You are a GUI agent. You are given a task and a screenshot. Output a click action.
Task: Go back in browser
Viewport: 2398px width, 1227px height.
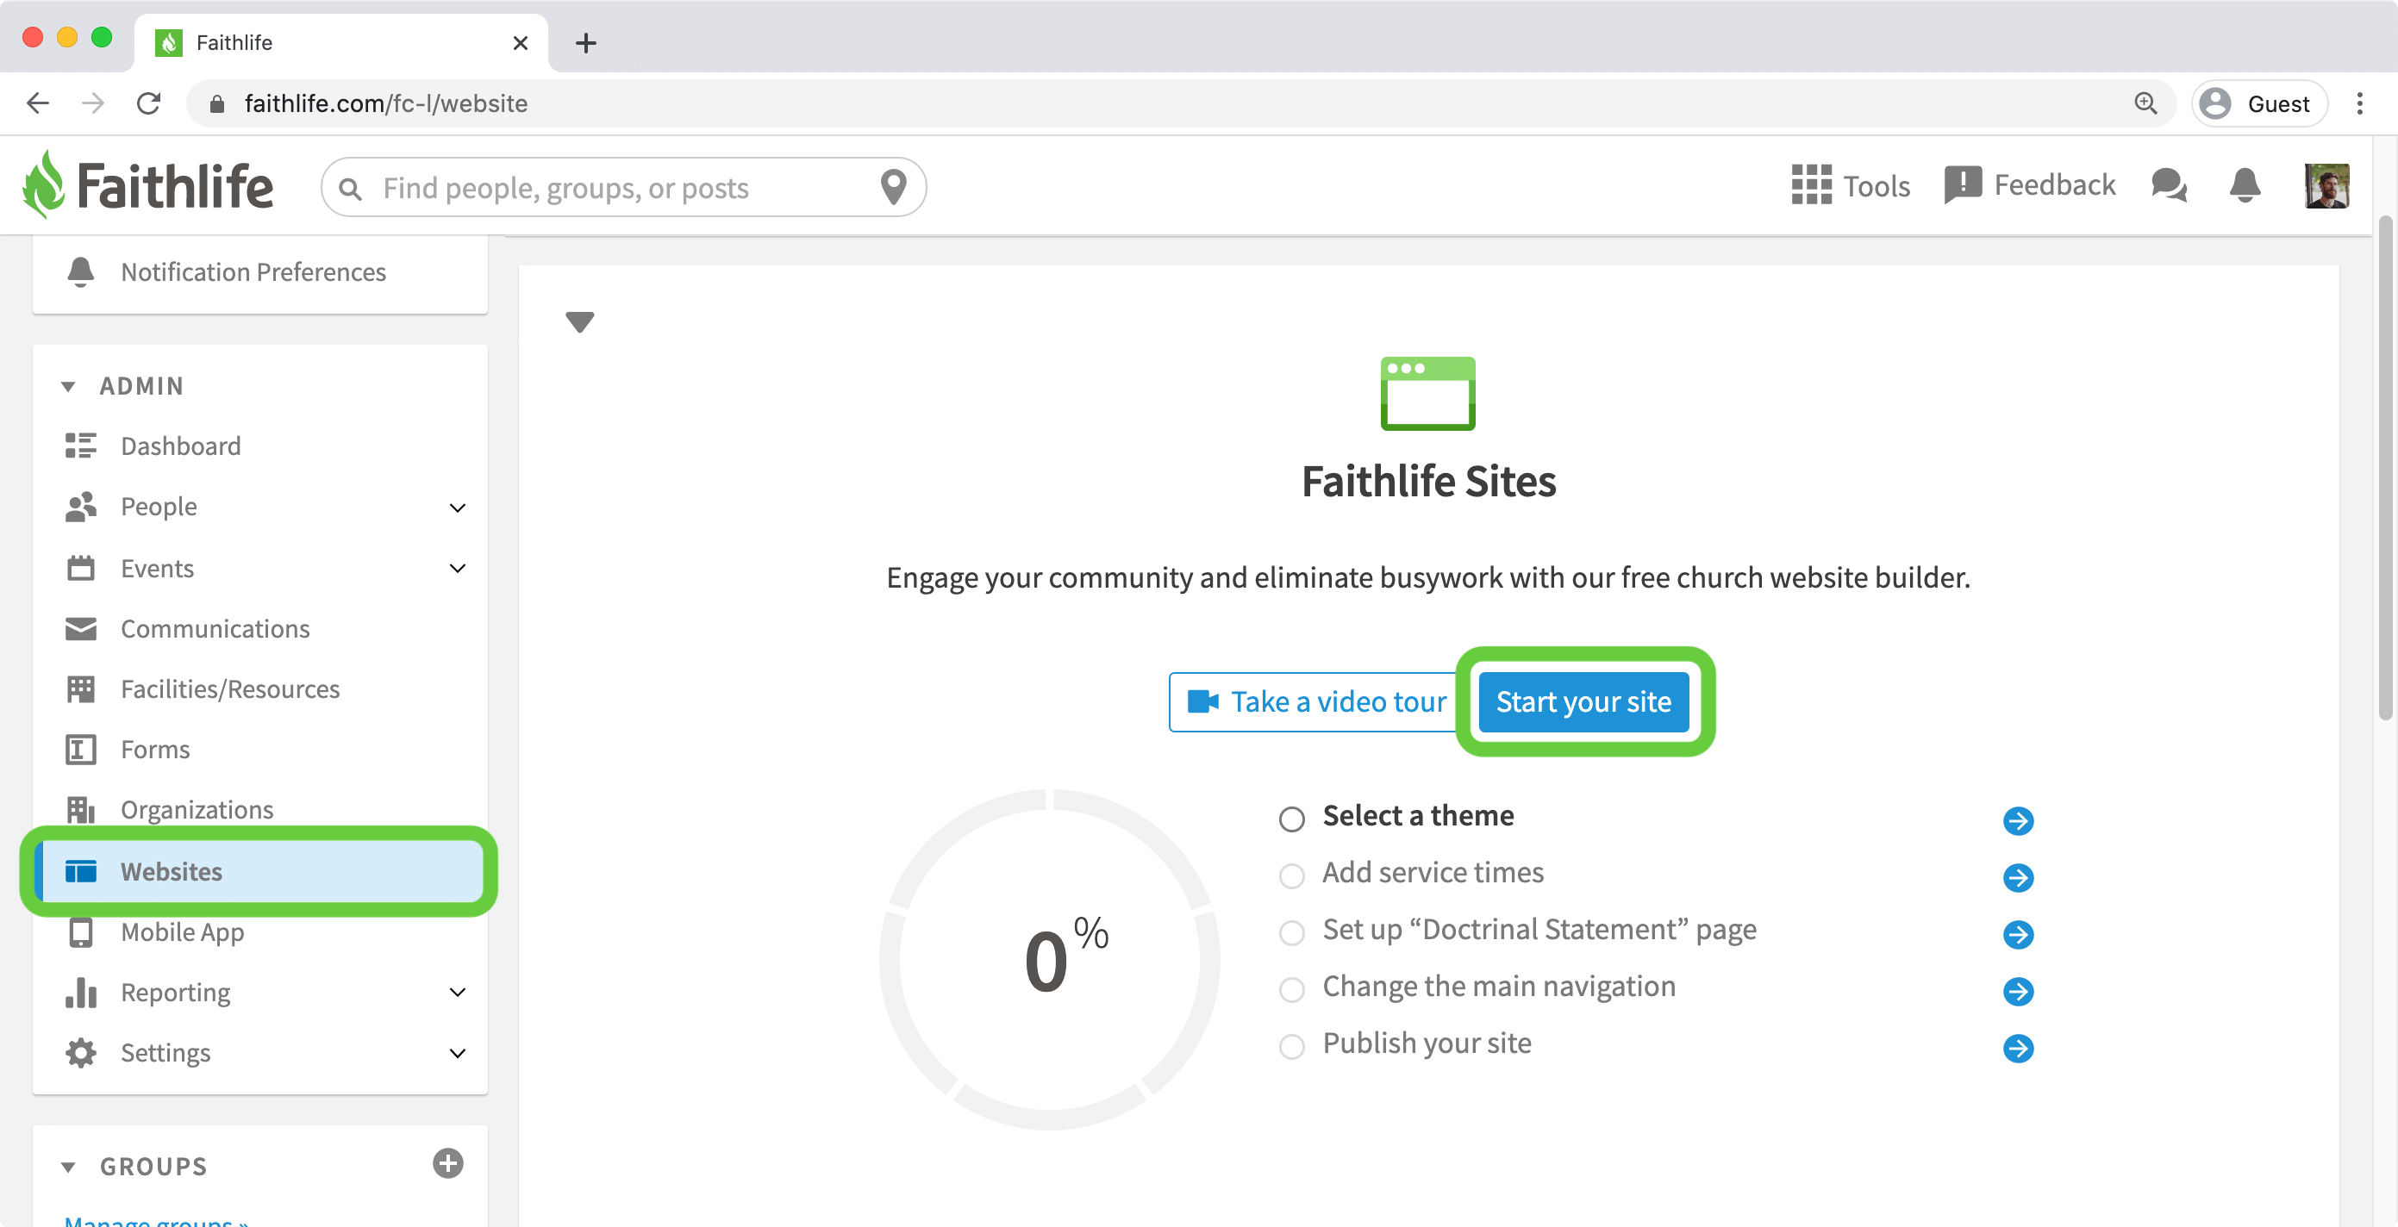click(38, 103)
